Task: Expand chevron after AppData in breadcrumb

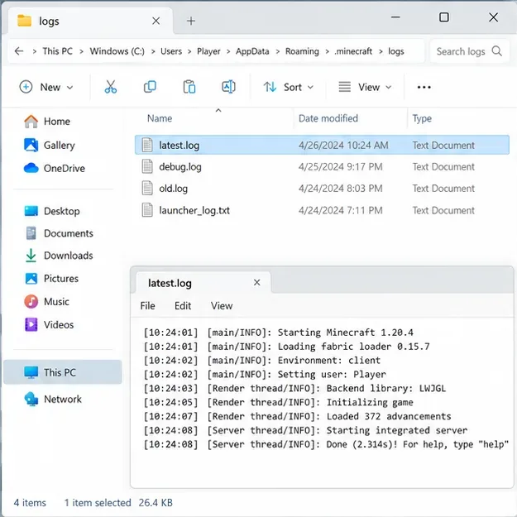Action: point(278,51)
